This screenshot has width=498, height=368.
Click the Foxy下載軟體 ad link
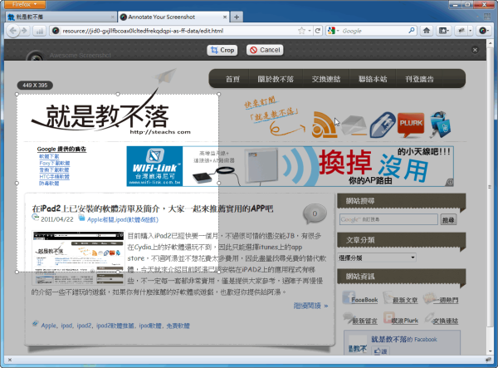54,163
